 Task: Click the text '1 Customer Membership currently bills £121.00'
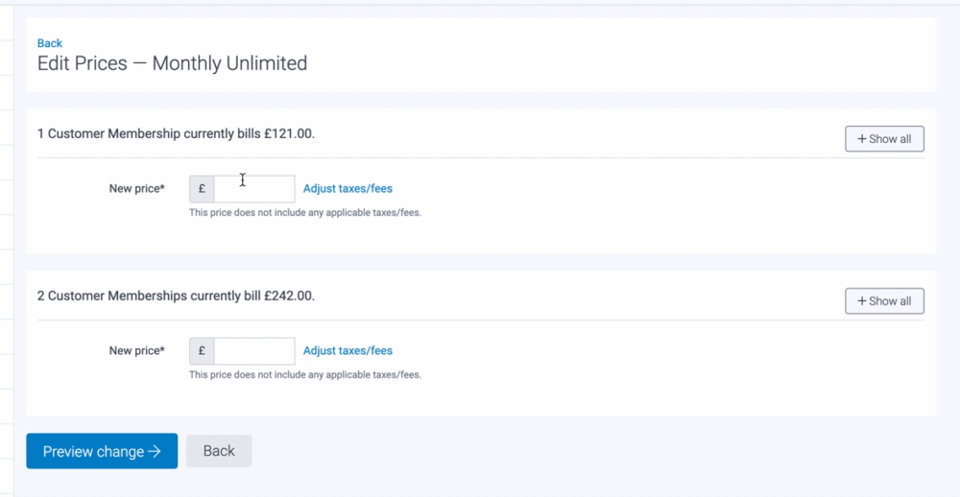pos(176,134)
